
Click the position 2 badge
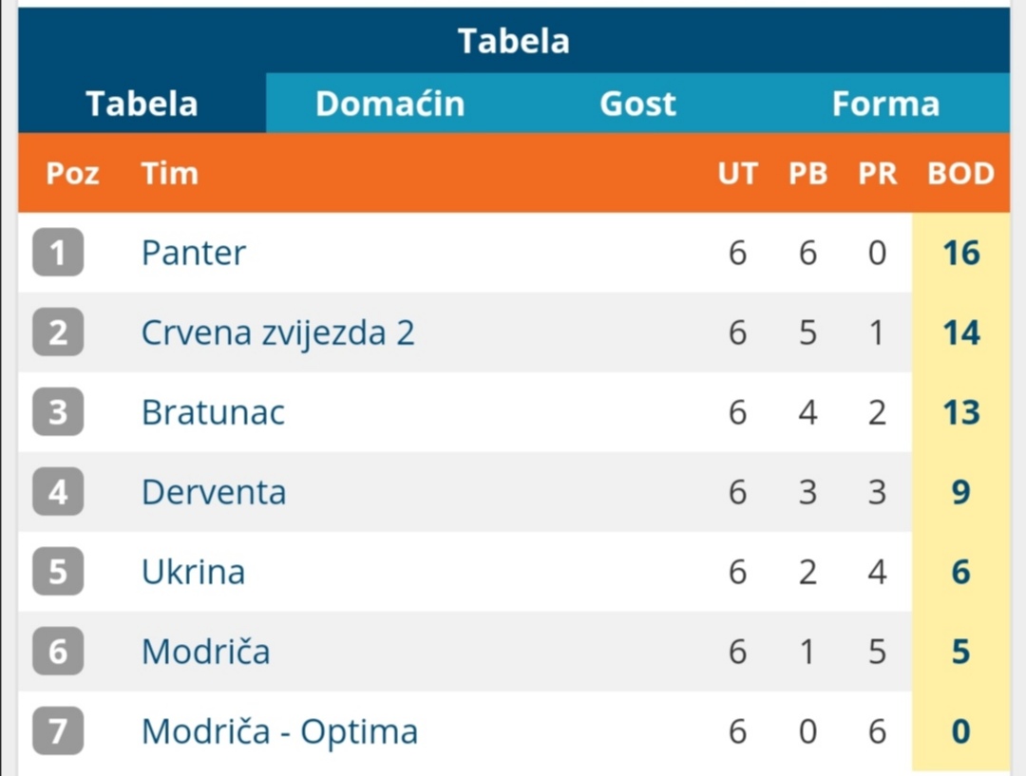(x=58, y=332)
